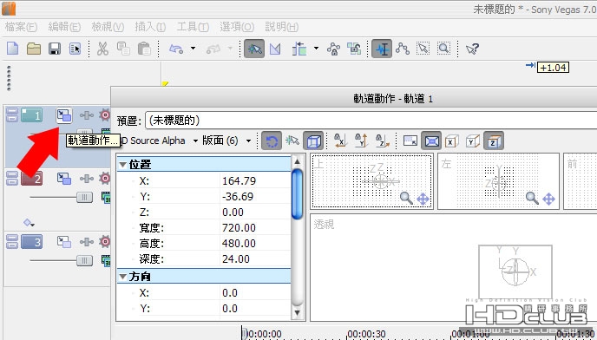Toggle enable snapping in the main toolbar

[254, 49]
